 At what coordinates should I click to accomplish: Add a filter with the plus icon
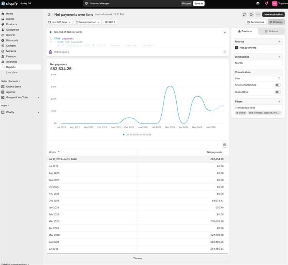279,102
